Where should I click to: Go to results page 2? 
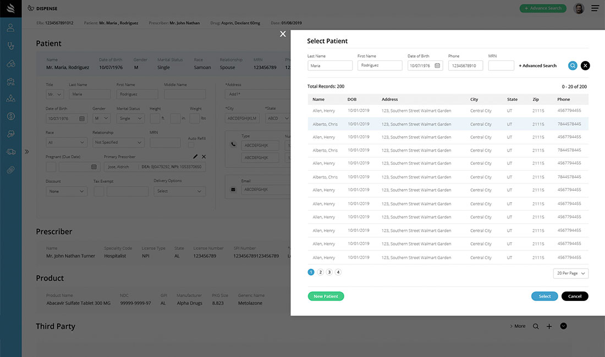[x=320, y=272]
